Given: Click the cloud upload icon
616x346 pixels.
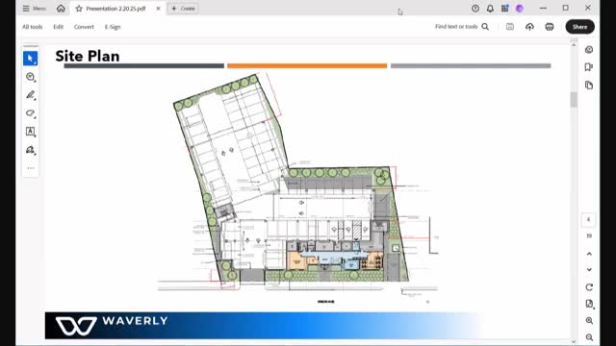Looking at the screenshot, I should point(529,27).
